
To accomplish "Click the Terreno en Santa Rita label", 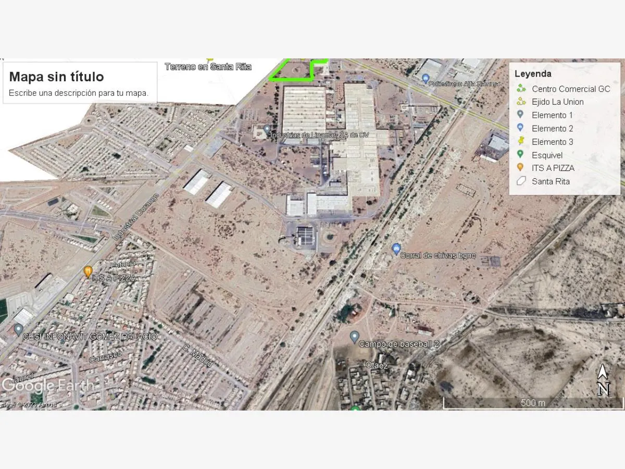I will (x=208, y=67).
